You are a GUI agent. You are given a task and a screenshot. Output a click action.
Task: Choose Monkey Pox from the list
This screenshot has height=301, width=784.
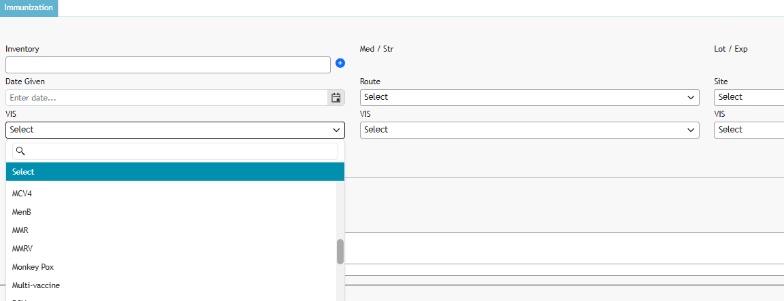33,267
